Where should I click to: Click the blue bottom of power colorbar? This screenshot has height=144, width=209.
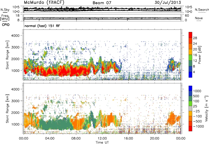coord(190,75)
